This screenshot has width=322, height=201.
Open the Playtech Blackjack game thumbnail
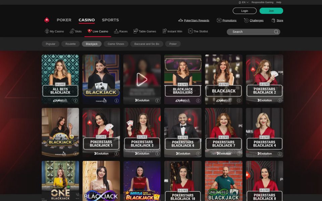(224, 79)
